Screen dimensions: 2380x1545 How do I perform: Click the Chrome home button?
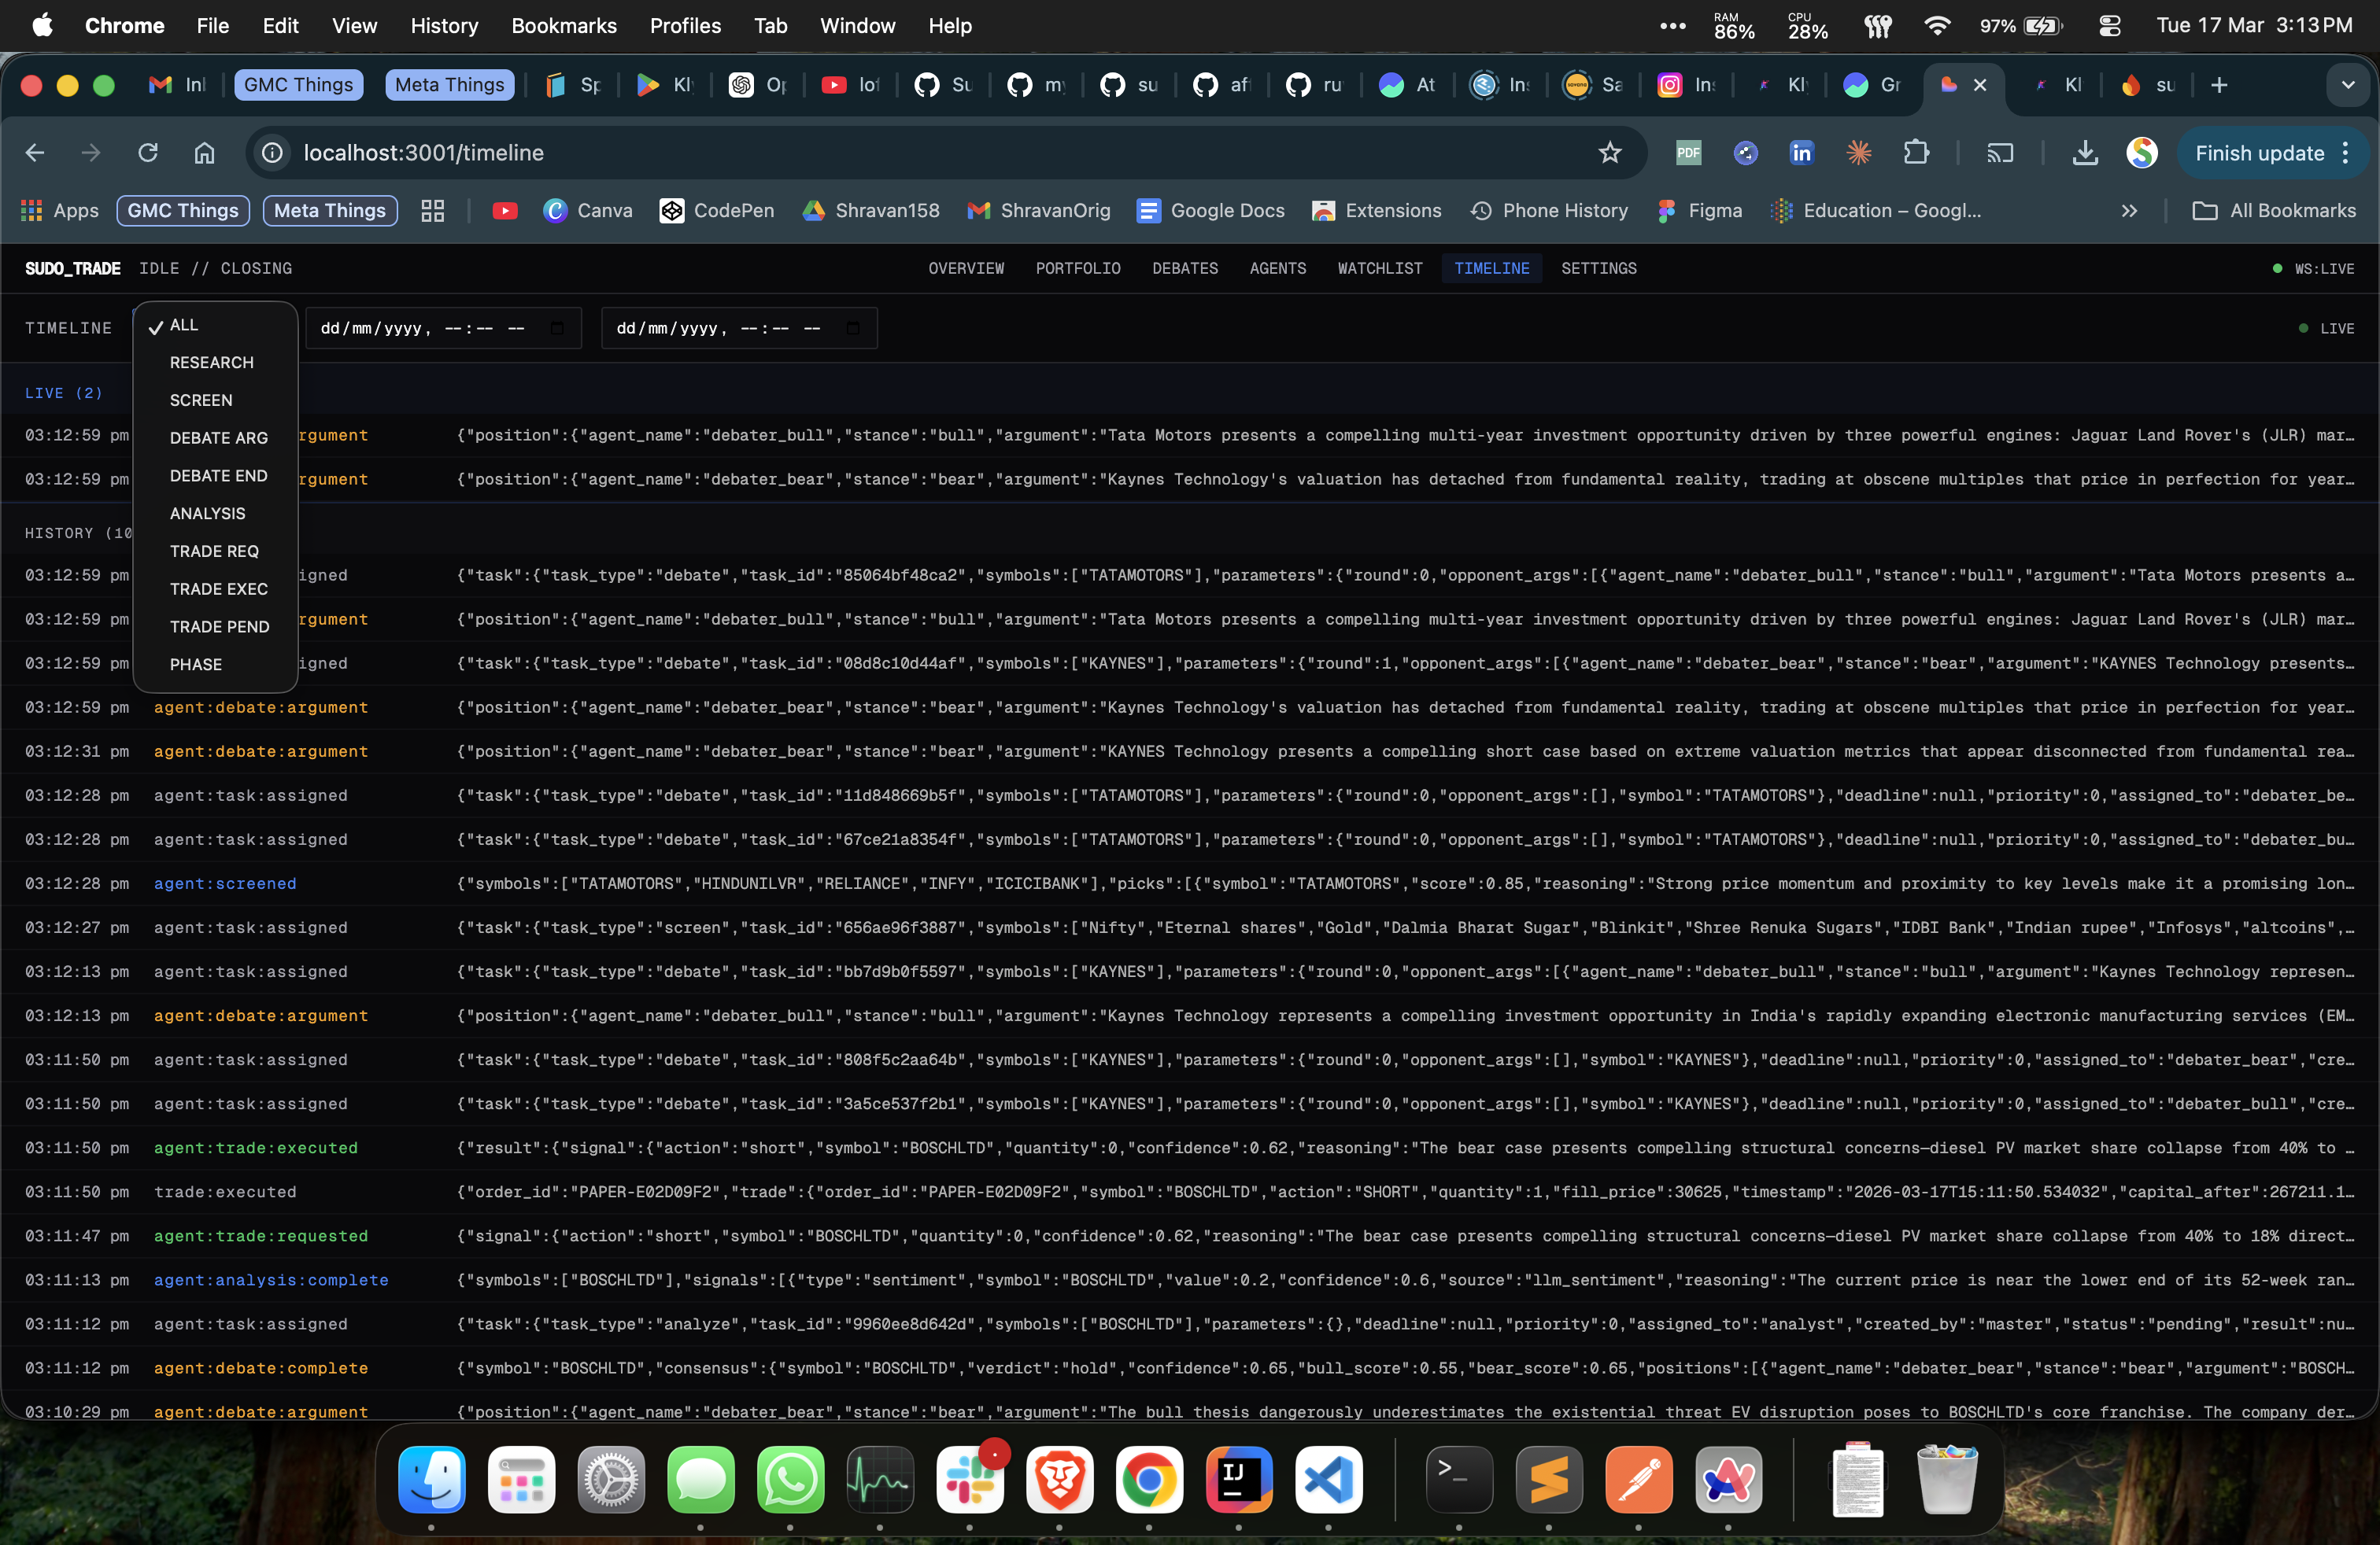click(204, 153)
